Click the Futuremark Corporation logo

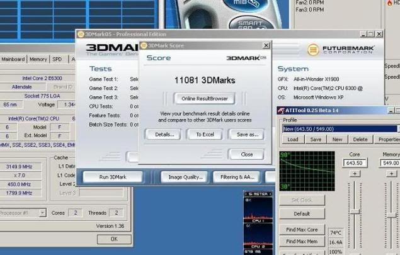341,50
